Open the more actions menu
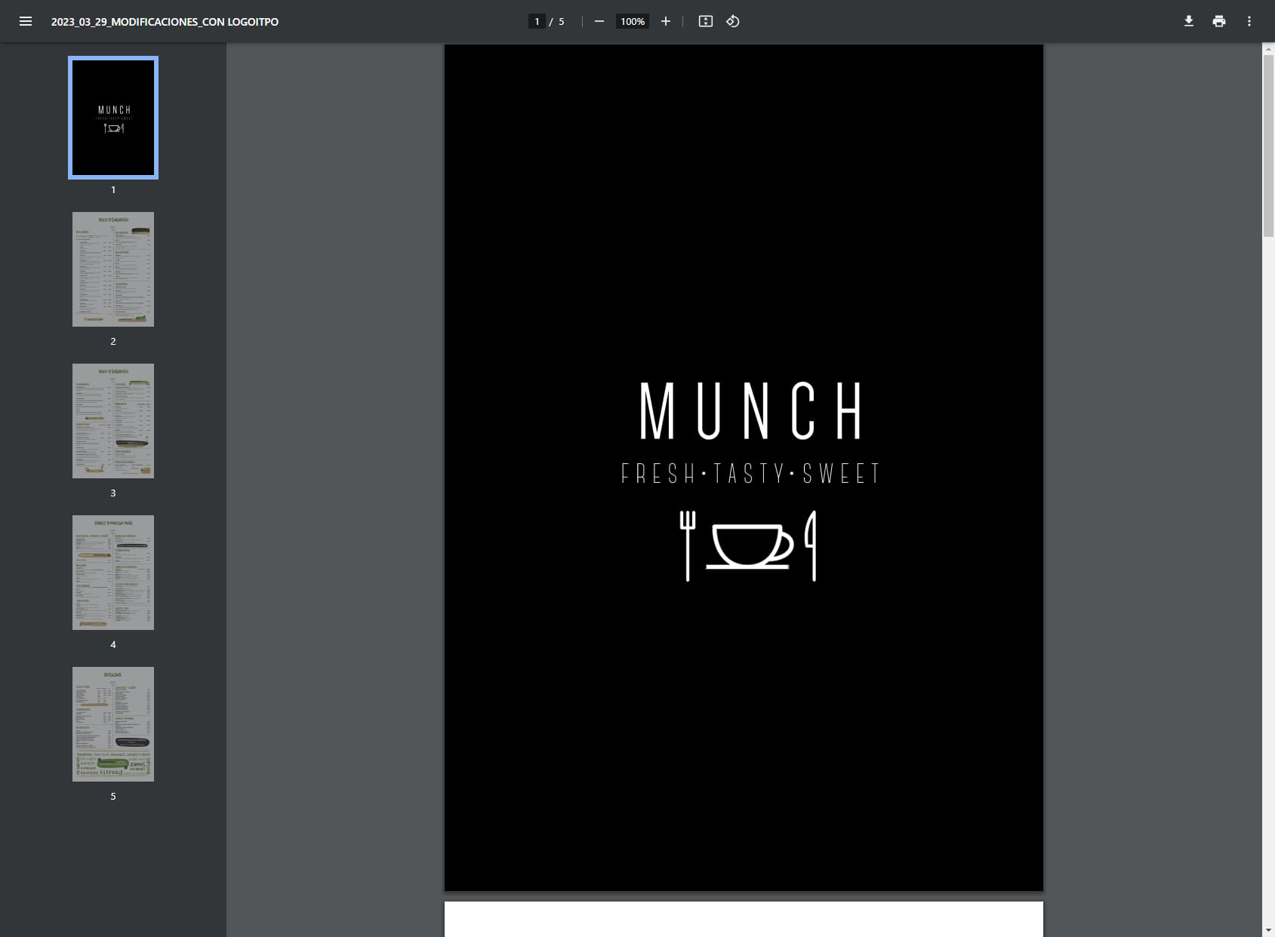This screenshot has width=1275, height=937. pyautogui.click(x=1249, y=21)
